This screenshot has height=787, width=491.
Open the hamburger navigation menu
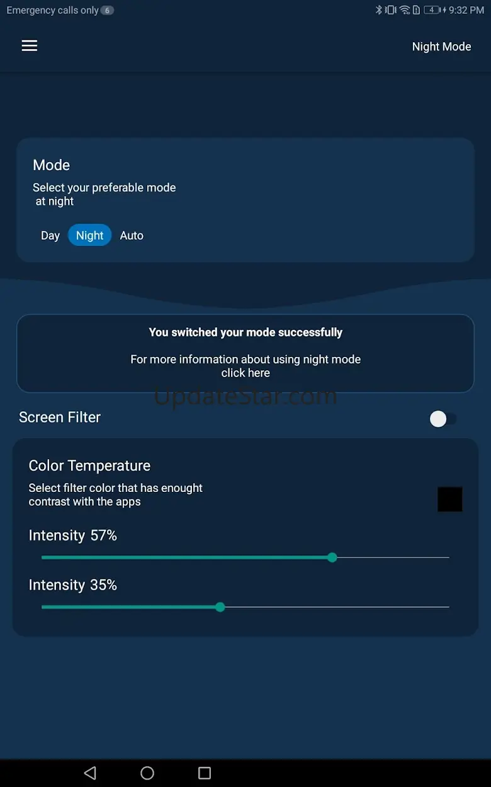click(x=30, y=46)
